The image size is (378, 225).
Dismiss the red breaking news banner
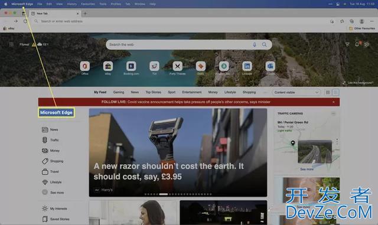click(x=334, y=102)
